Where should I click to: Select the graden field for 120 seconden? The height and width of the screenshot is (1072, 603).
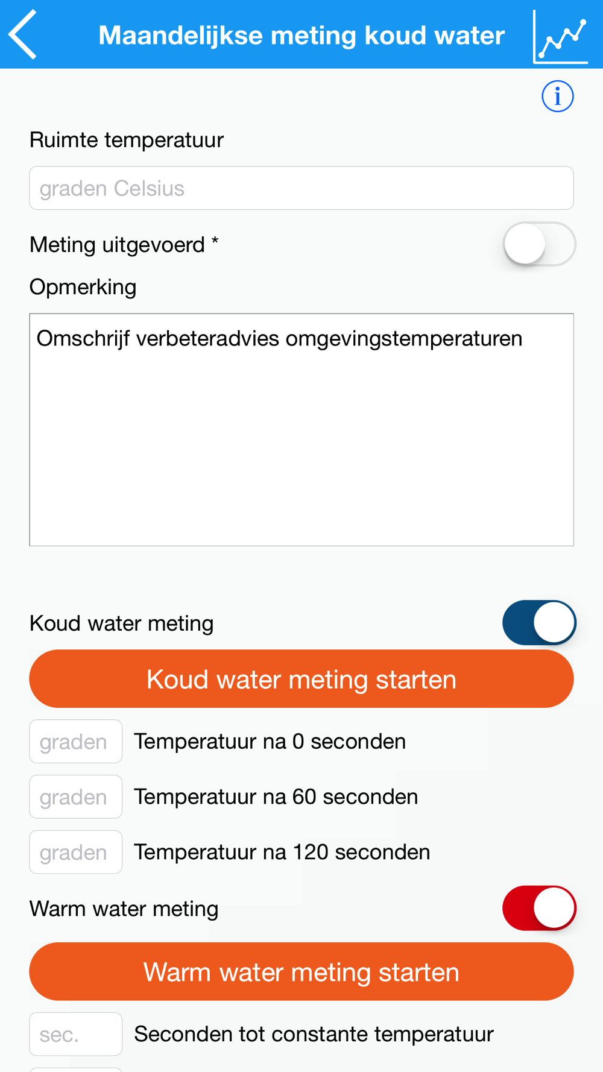tap(76, 853)
